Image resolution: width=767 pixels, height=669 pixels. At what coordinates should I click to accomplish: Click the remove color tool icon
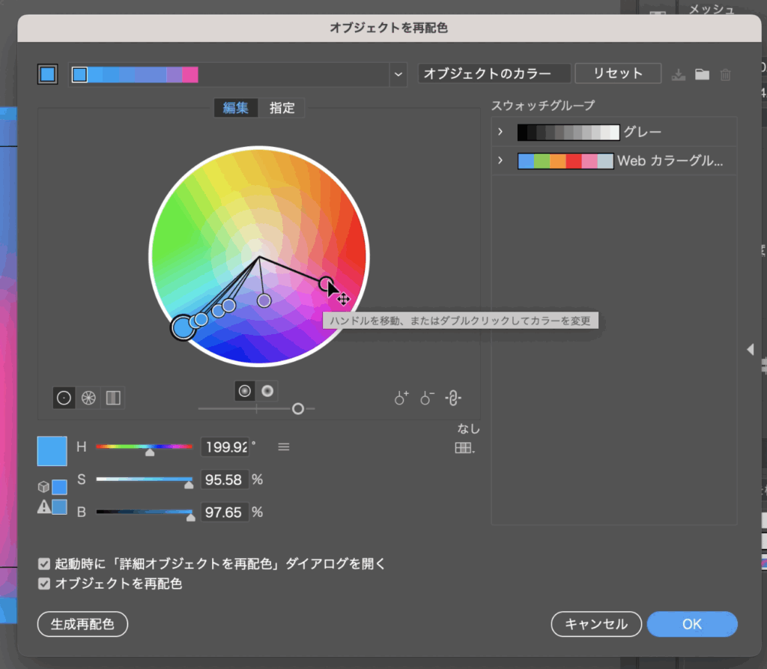427,398
